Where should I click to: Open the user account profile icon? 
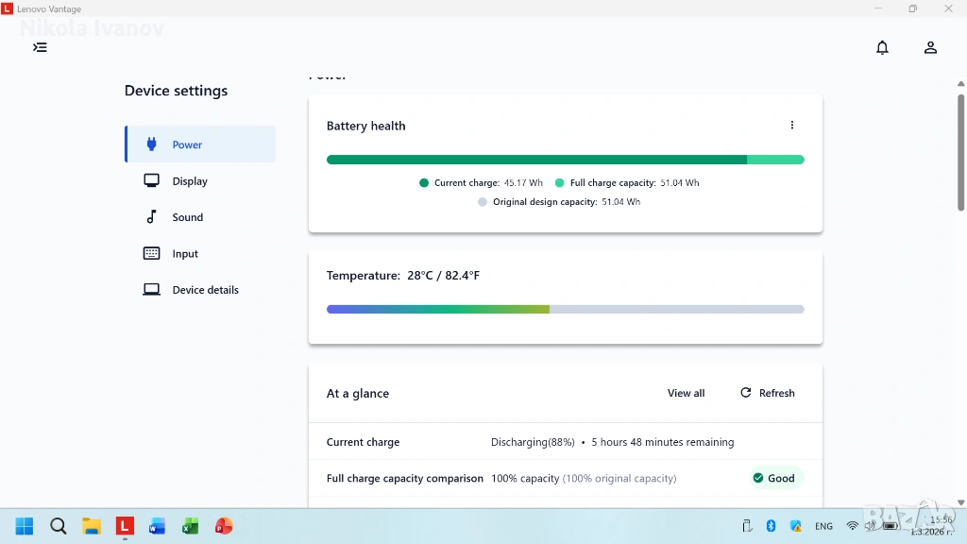[930, 47]
